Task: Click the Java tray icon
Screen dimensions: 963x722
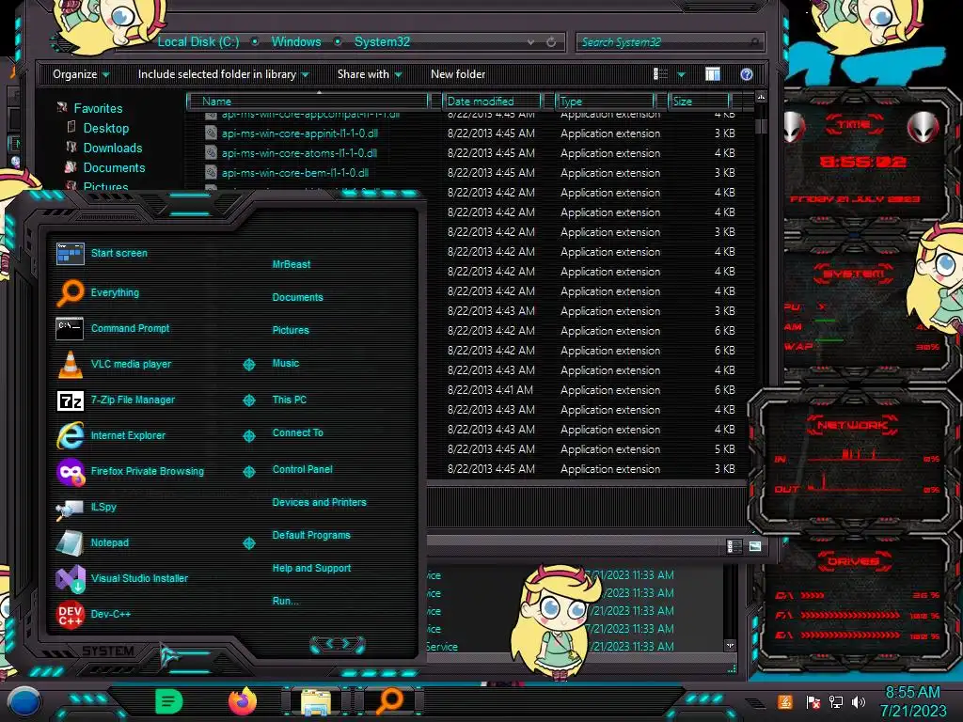Action: click(785, 701)
